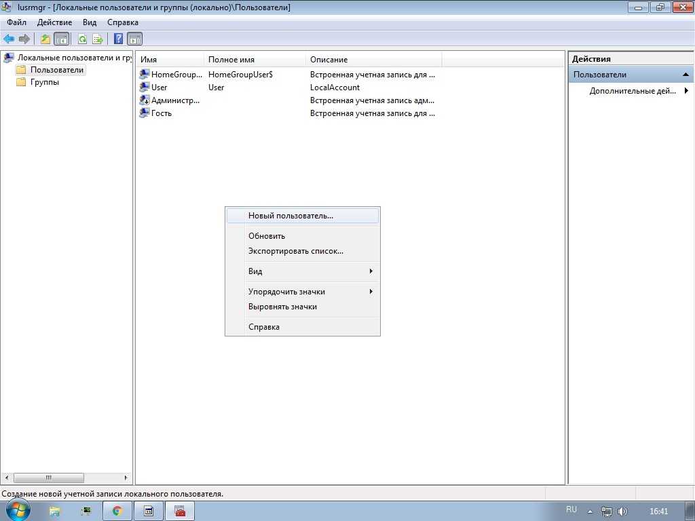
Task: Select the Гость user account icon
Action: tap(144, 113)
